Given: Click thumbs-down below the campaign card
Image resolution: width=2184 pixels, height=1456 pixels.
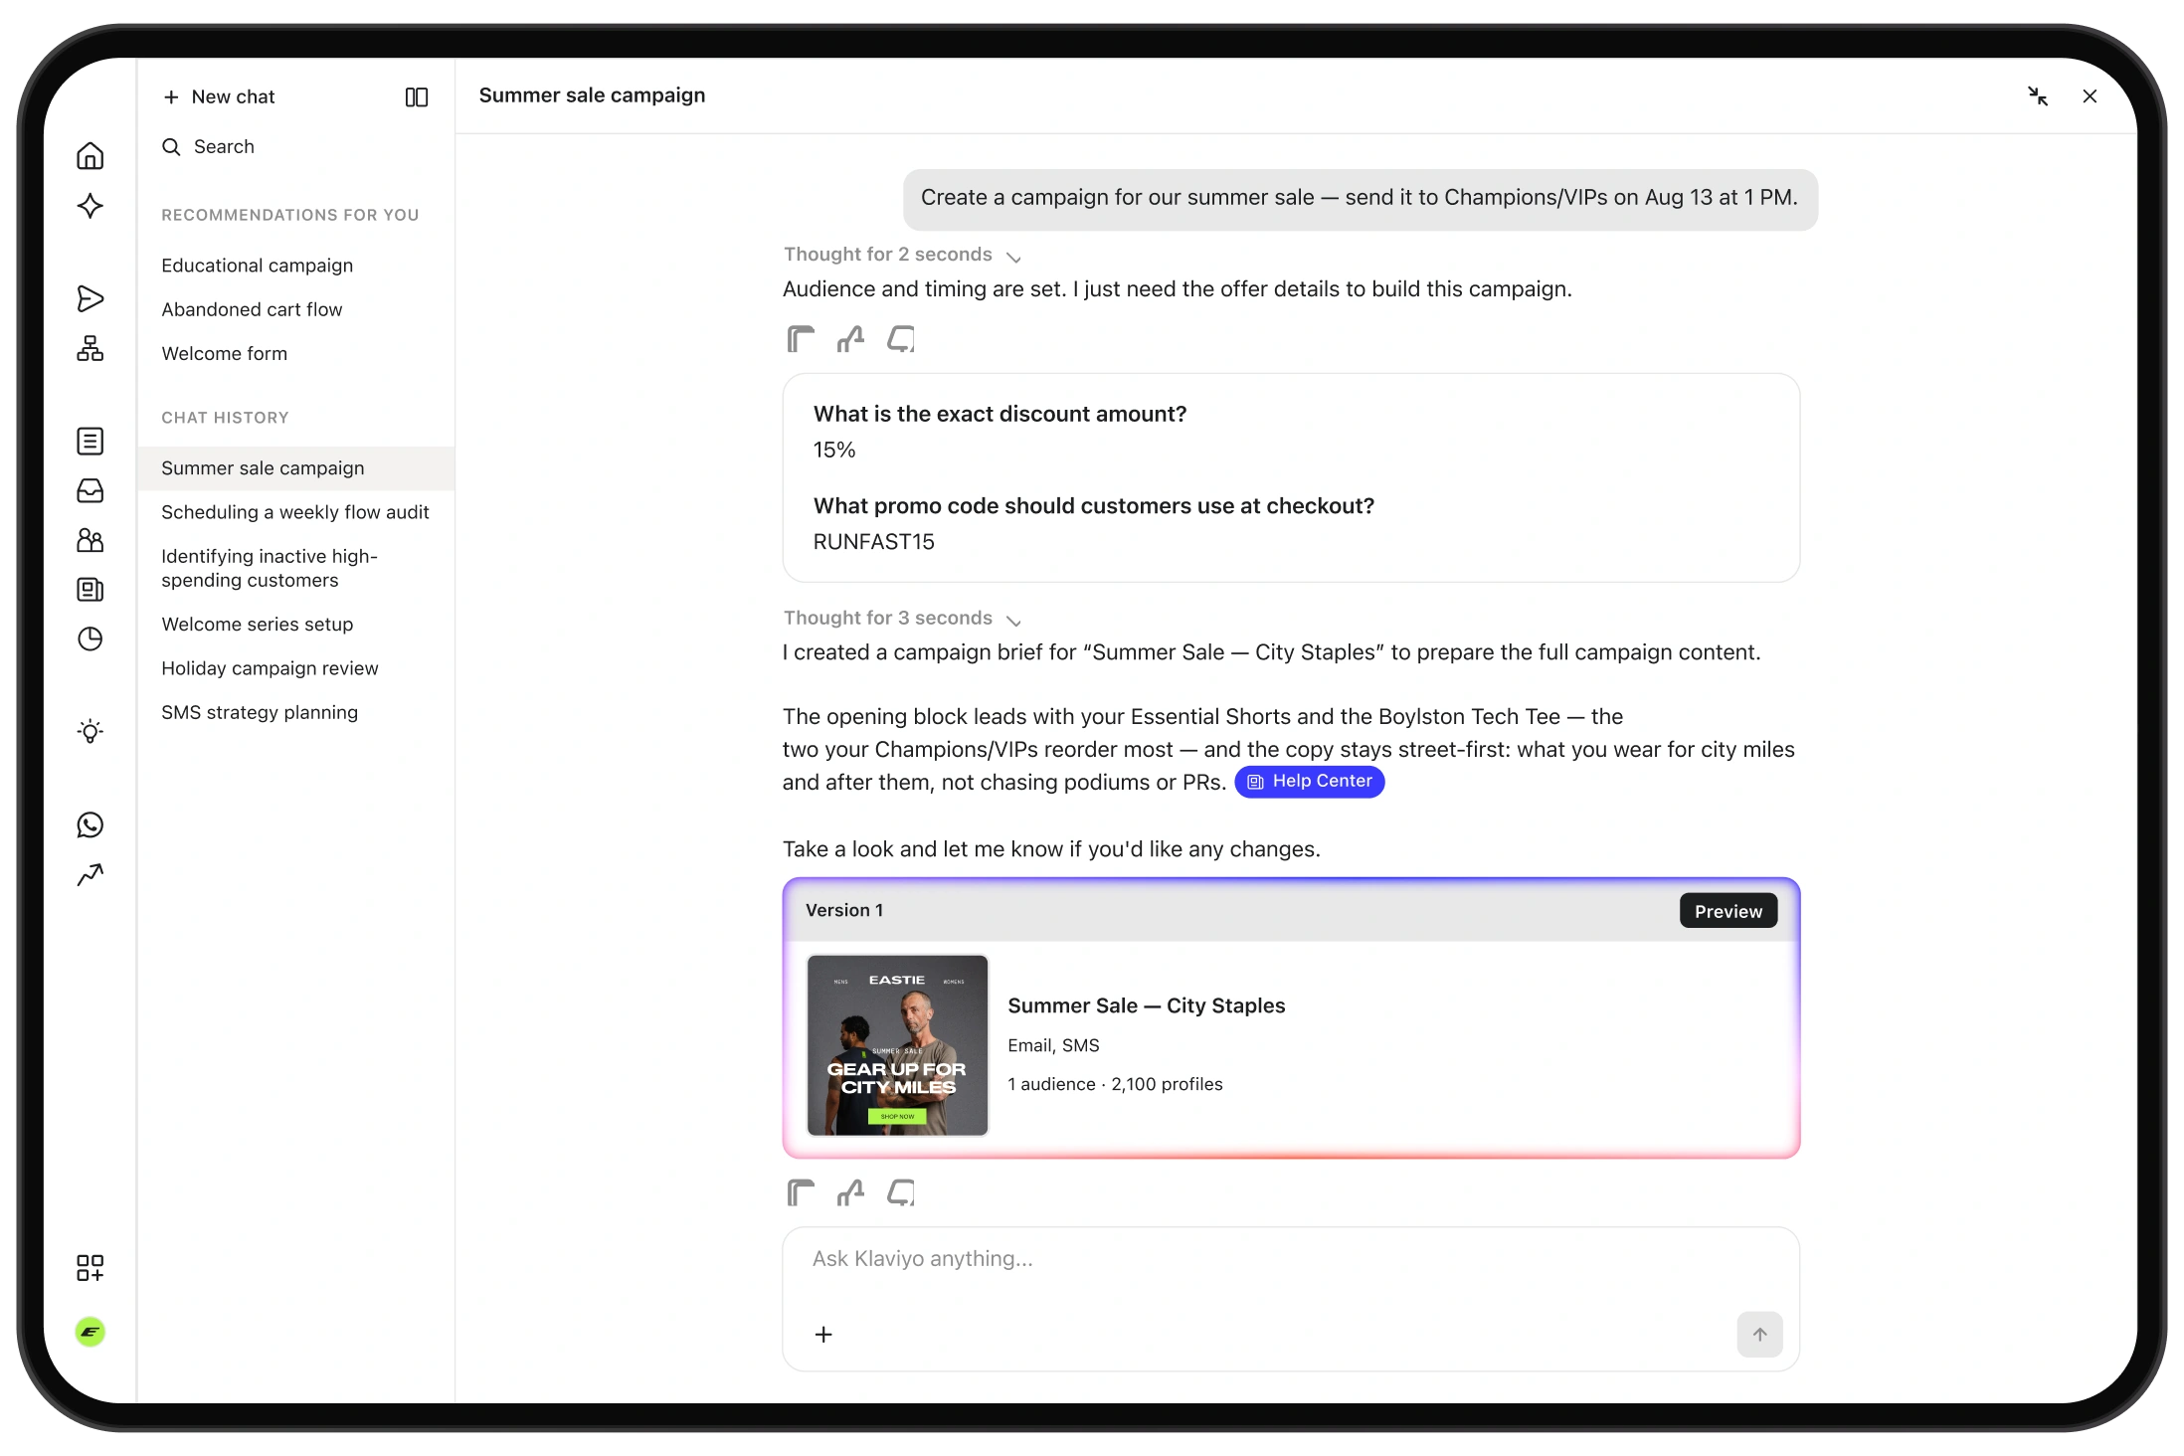Looking at the screenshot, I should (x=901, y=1192).
